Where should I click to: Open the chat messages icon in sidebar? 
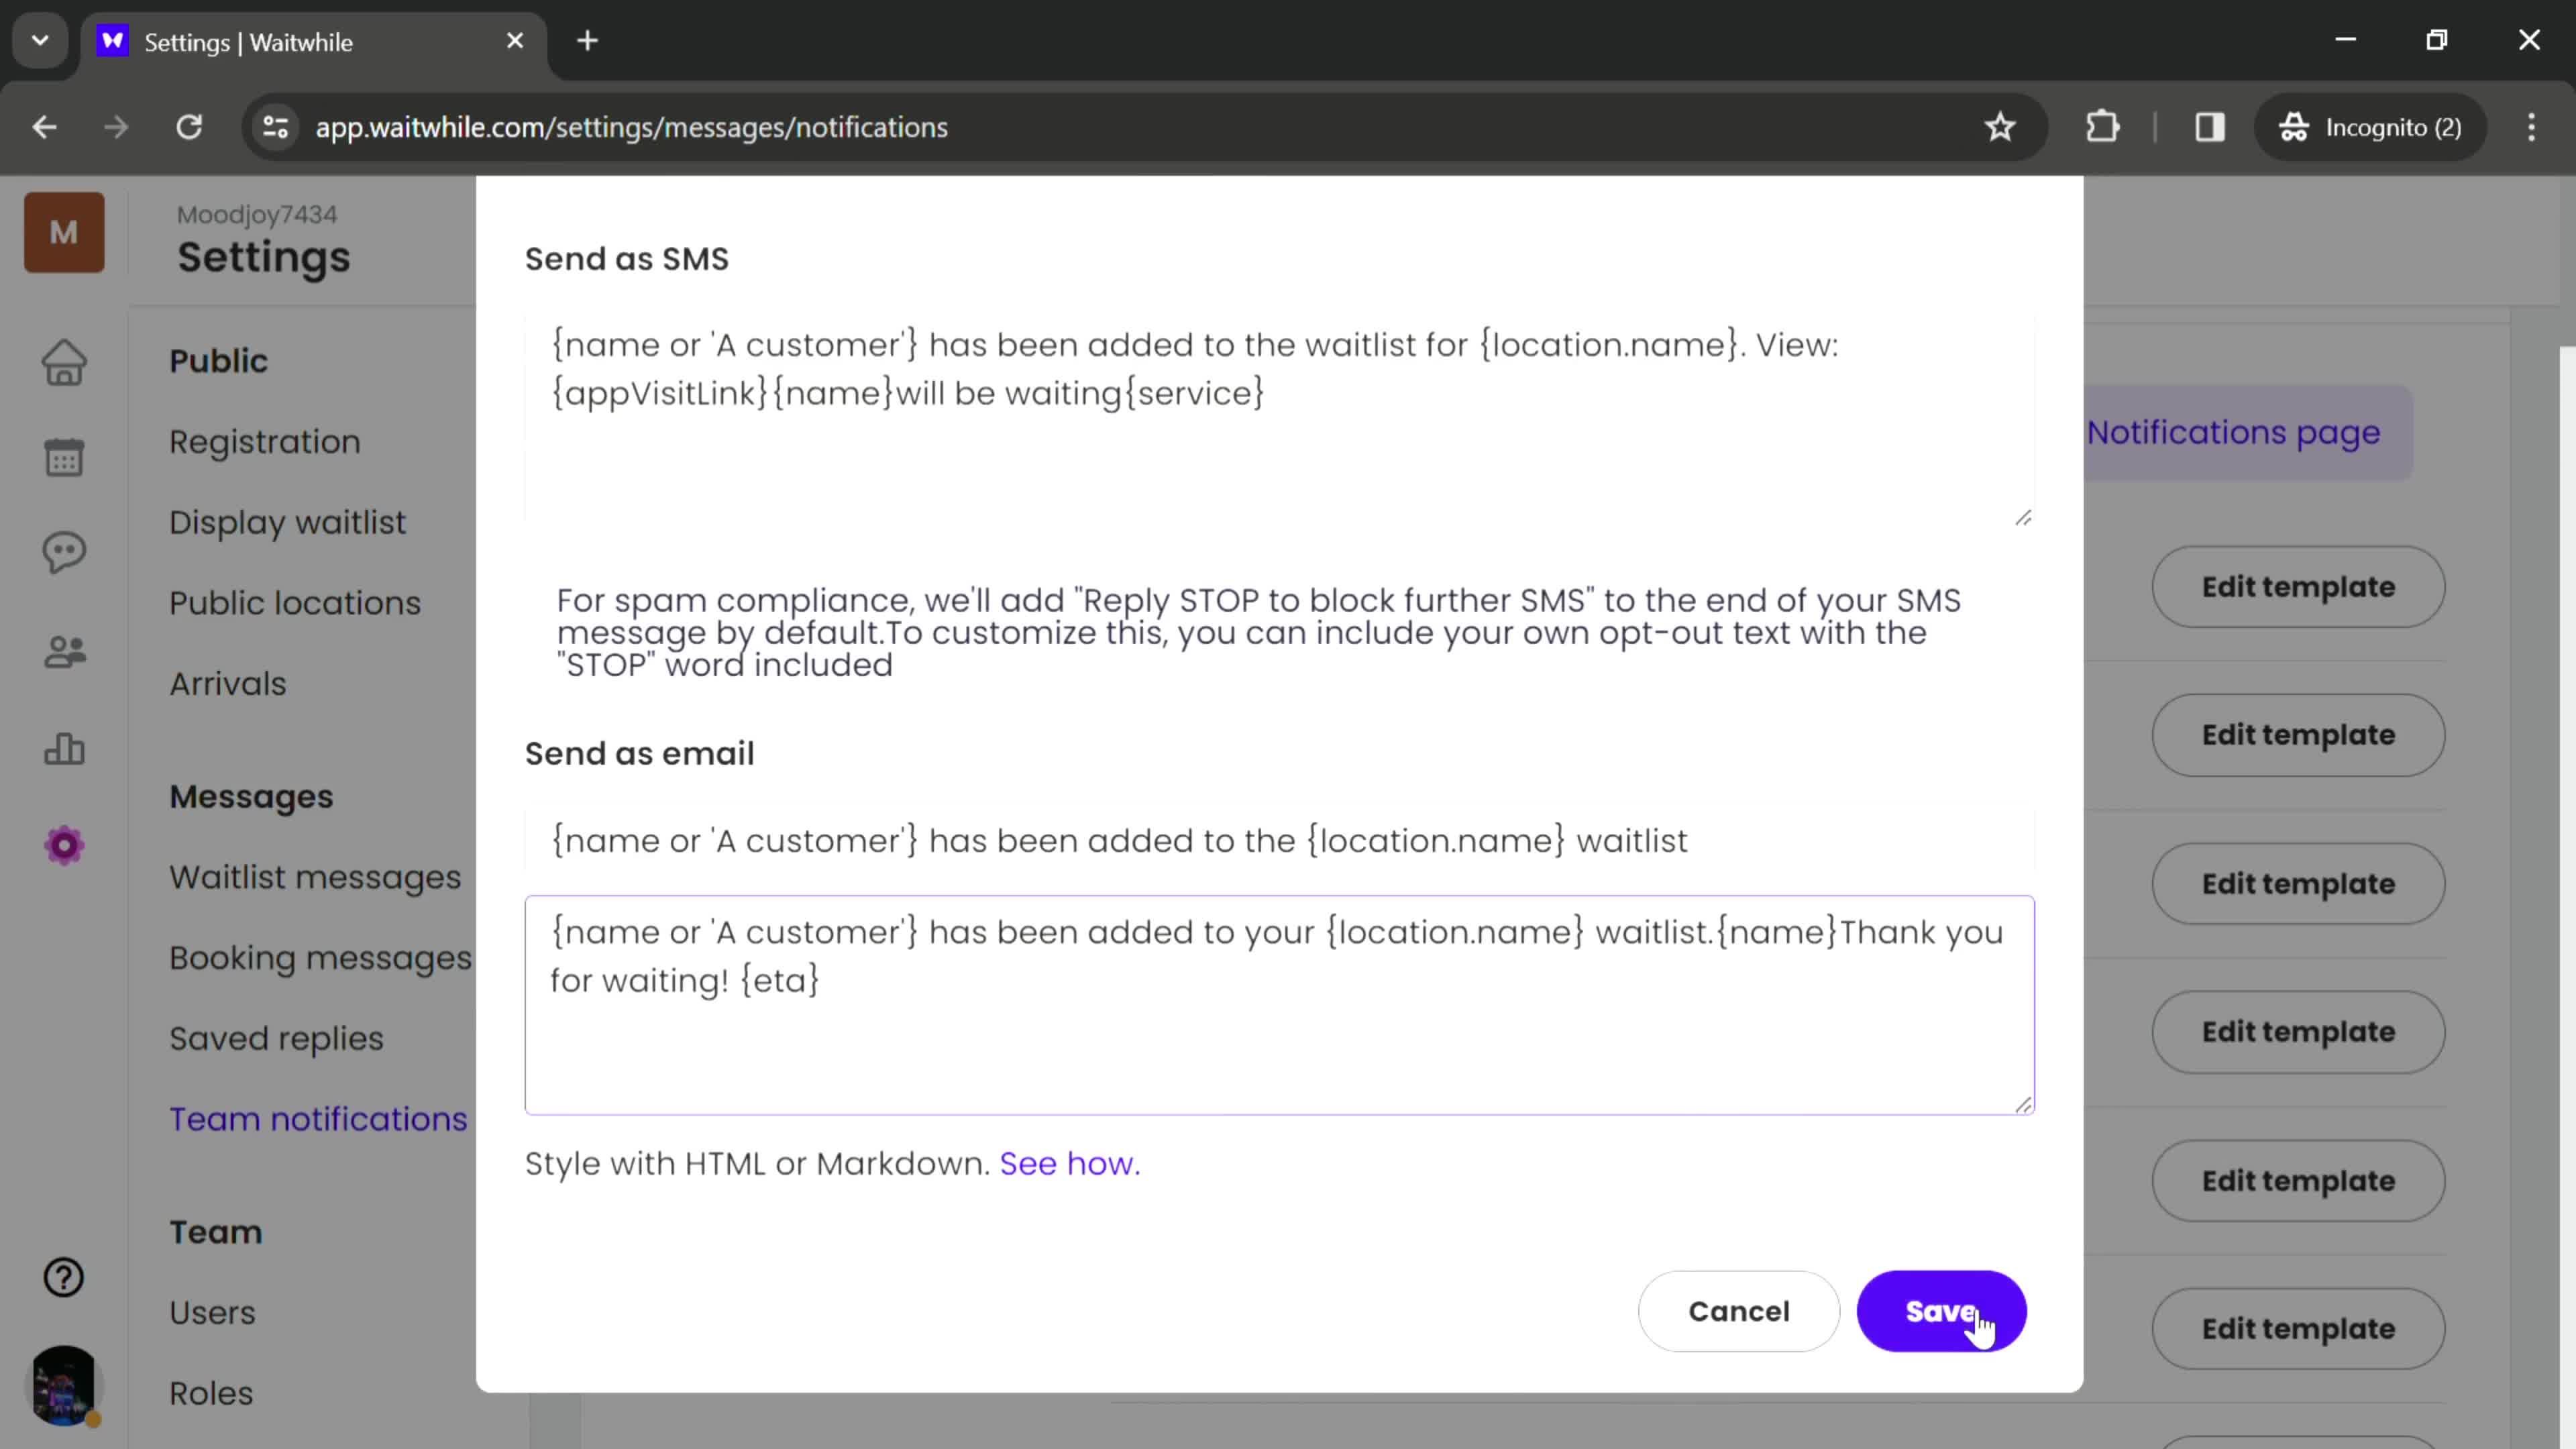click(x=64, y=552)
